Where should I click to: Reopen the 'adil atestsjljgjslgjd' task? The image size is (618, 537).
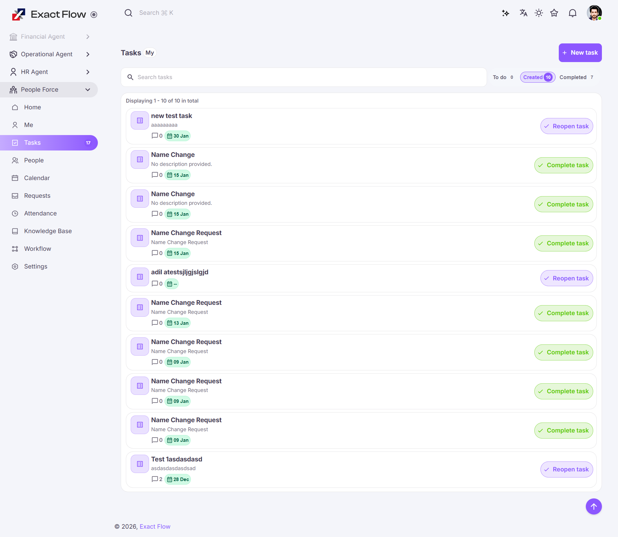pos(566,278)
